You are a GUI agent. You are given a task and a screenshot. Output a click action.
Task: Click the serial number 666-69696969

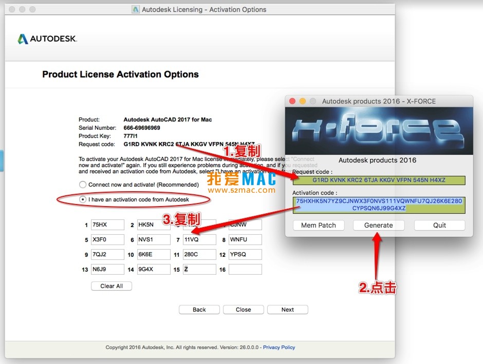click(142, 128)
